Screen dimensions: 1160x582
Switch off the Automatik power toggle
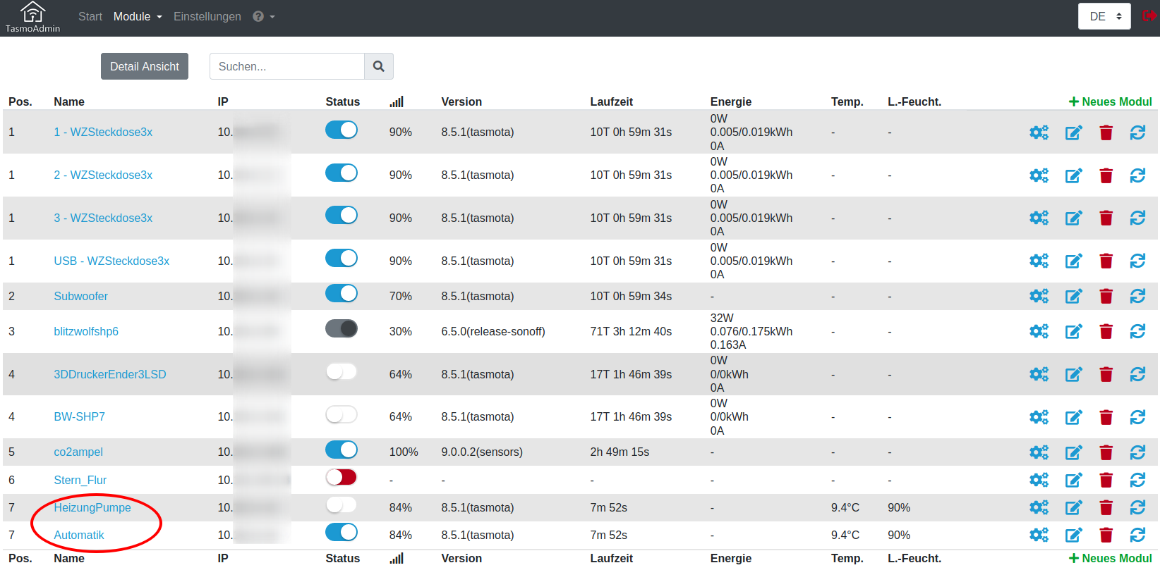pos(342,532)
